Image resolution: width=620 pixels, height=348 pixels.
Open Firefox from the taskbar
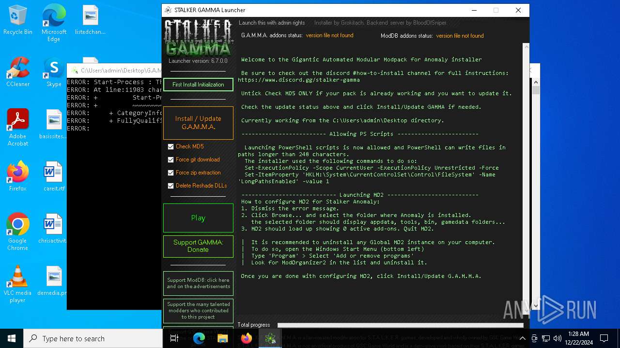(x=246, y=338)
